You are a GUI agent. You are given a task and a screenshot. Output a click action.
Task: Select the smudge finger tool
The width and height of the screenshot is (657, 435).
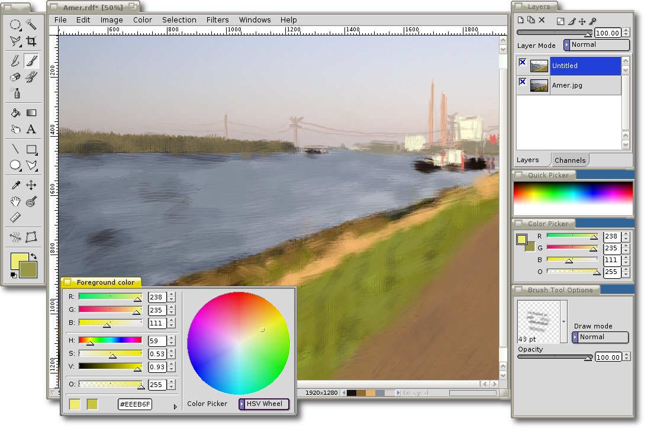coord(15,129)
